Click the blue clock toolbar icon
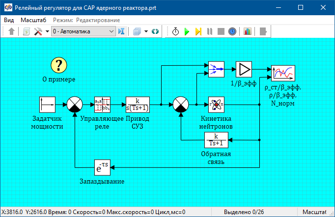This screenshot has width=335, height=217. point(232,31)
